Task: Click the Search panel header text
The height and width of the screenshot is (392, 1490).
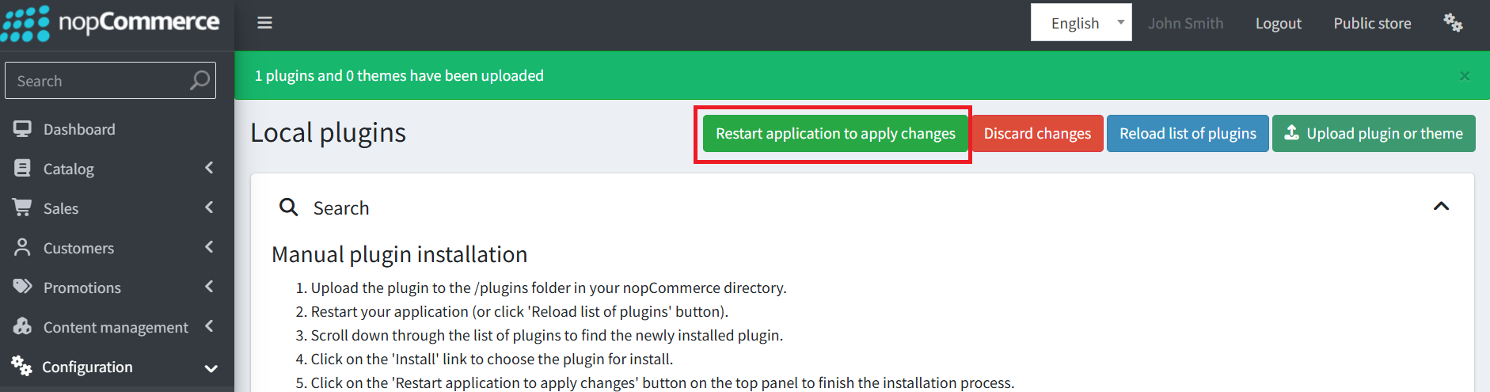Action: (x=341, y=208)
